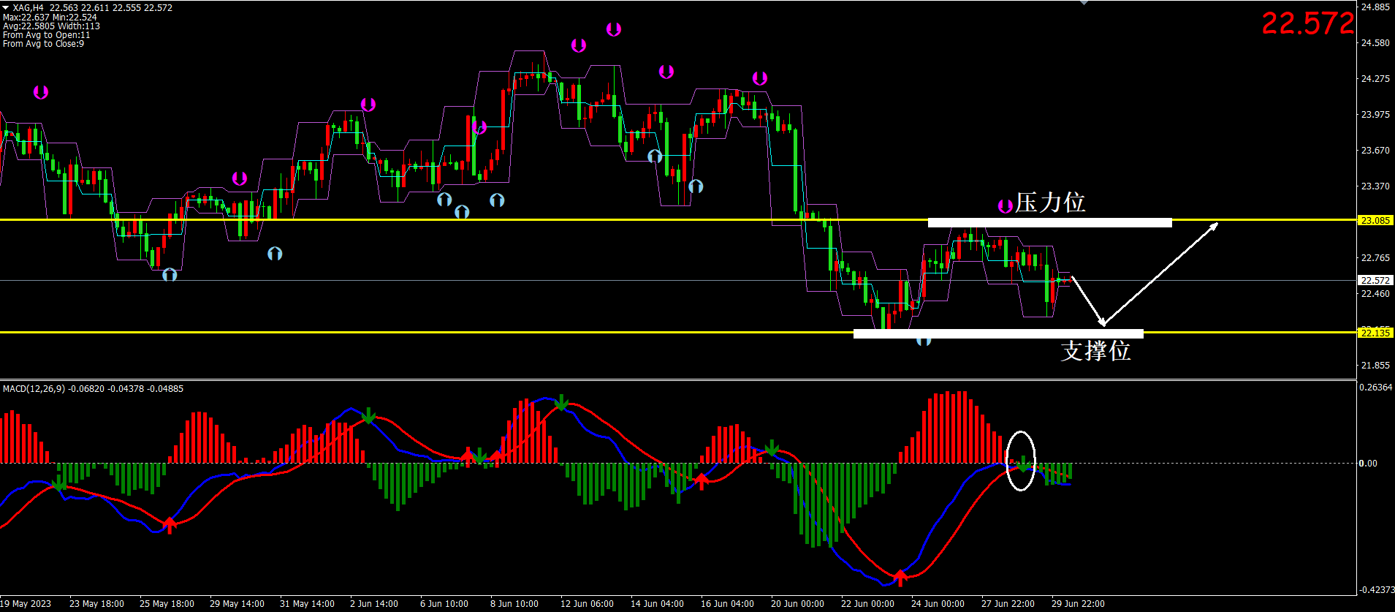
Task: Click the yellow 22.135 price level tag
Action: coord(1375,333)
